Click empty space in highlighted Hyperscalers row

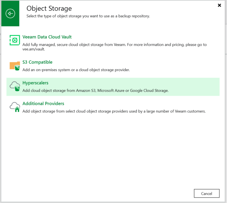(194, 87)
